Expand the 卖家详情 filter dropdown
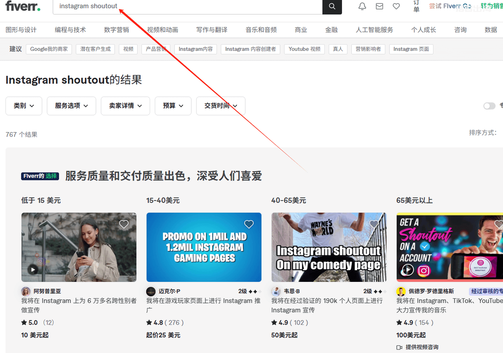503x353 pixels. pyautogui.click(x=125, y=106)
